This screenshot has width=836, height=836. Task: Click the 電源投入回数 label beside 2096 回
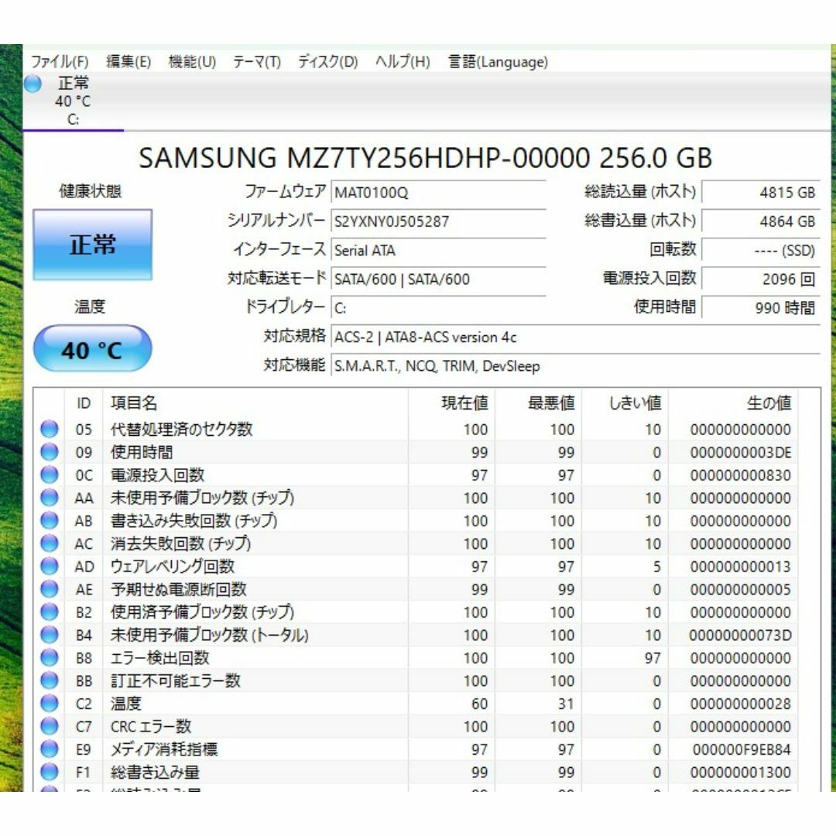pos(649,278)
